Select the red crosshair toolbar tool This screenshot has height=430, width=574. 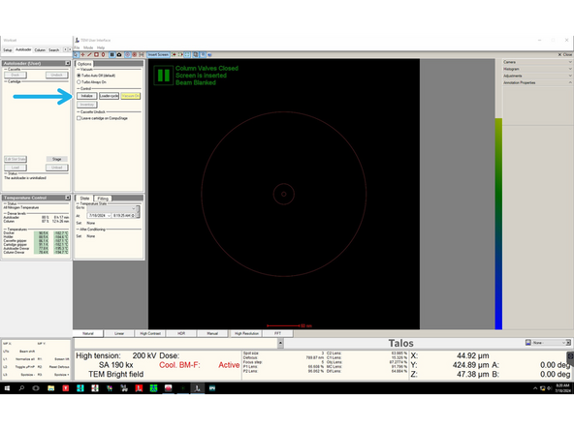coord(82,55)
